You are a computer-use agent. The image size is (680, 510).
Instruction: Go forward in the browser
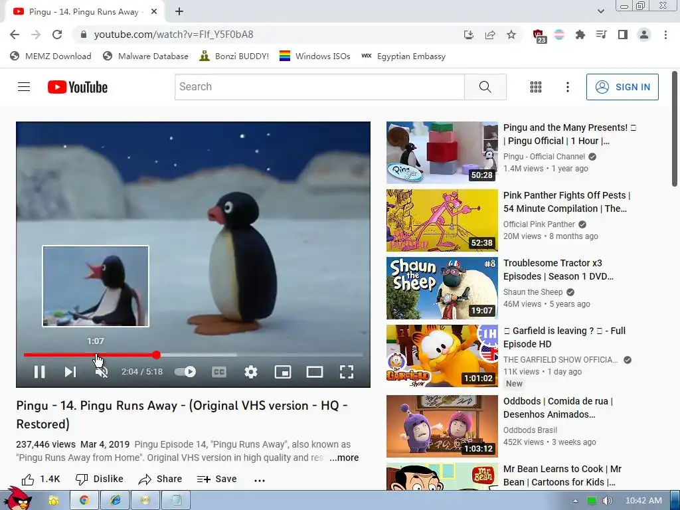tap(36, 35)
